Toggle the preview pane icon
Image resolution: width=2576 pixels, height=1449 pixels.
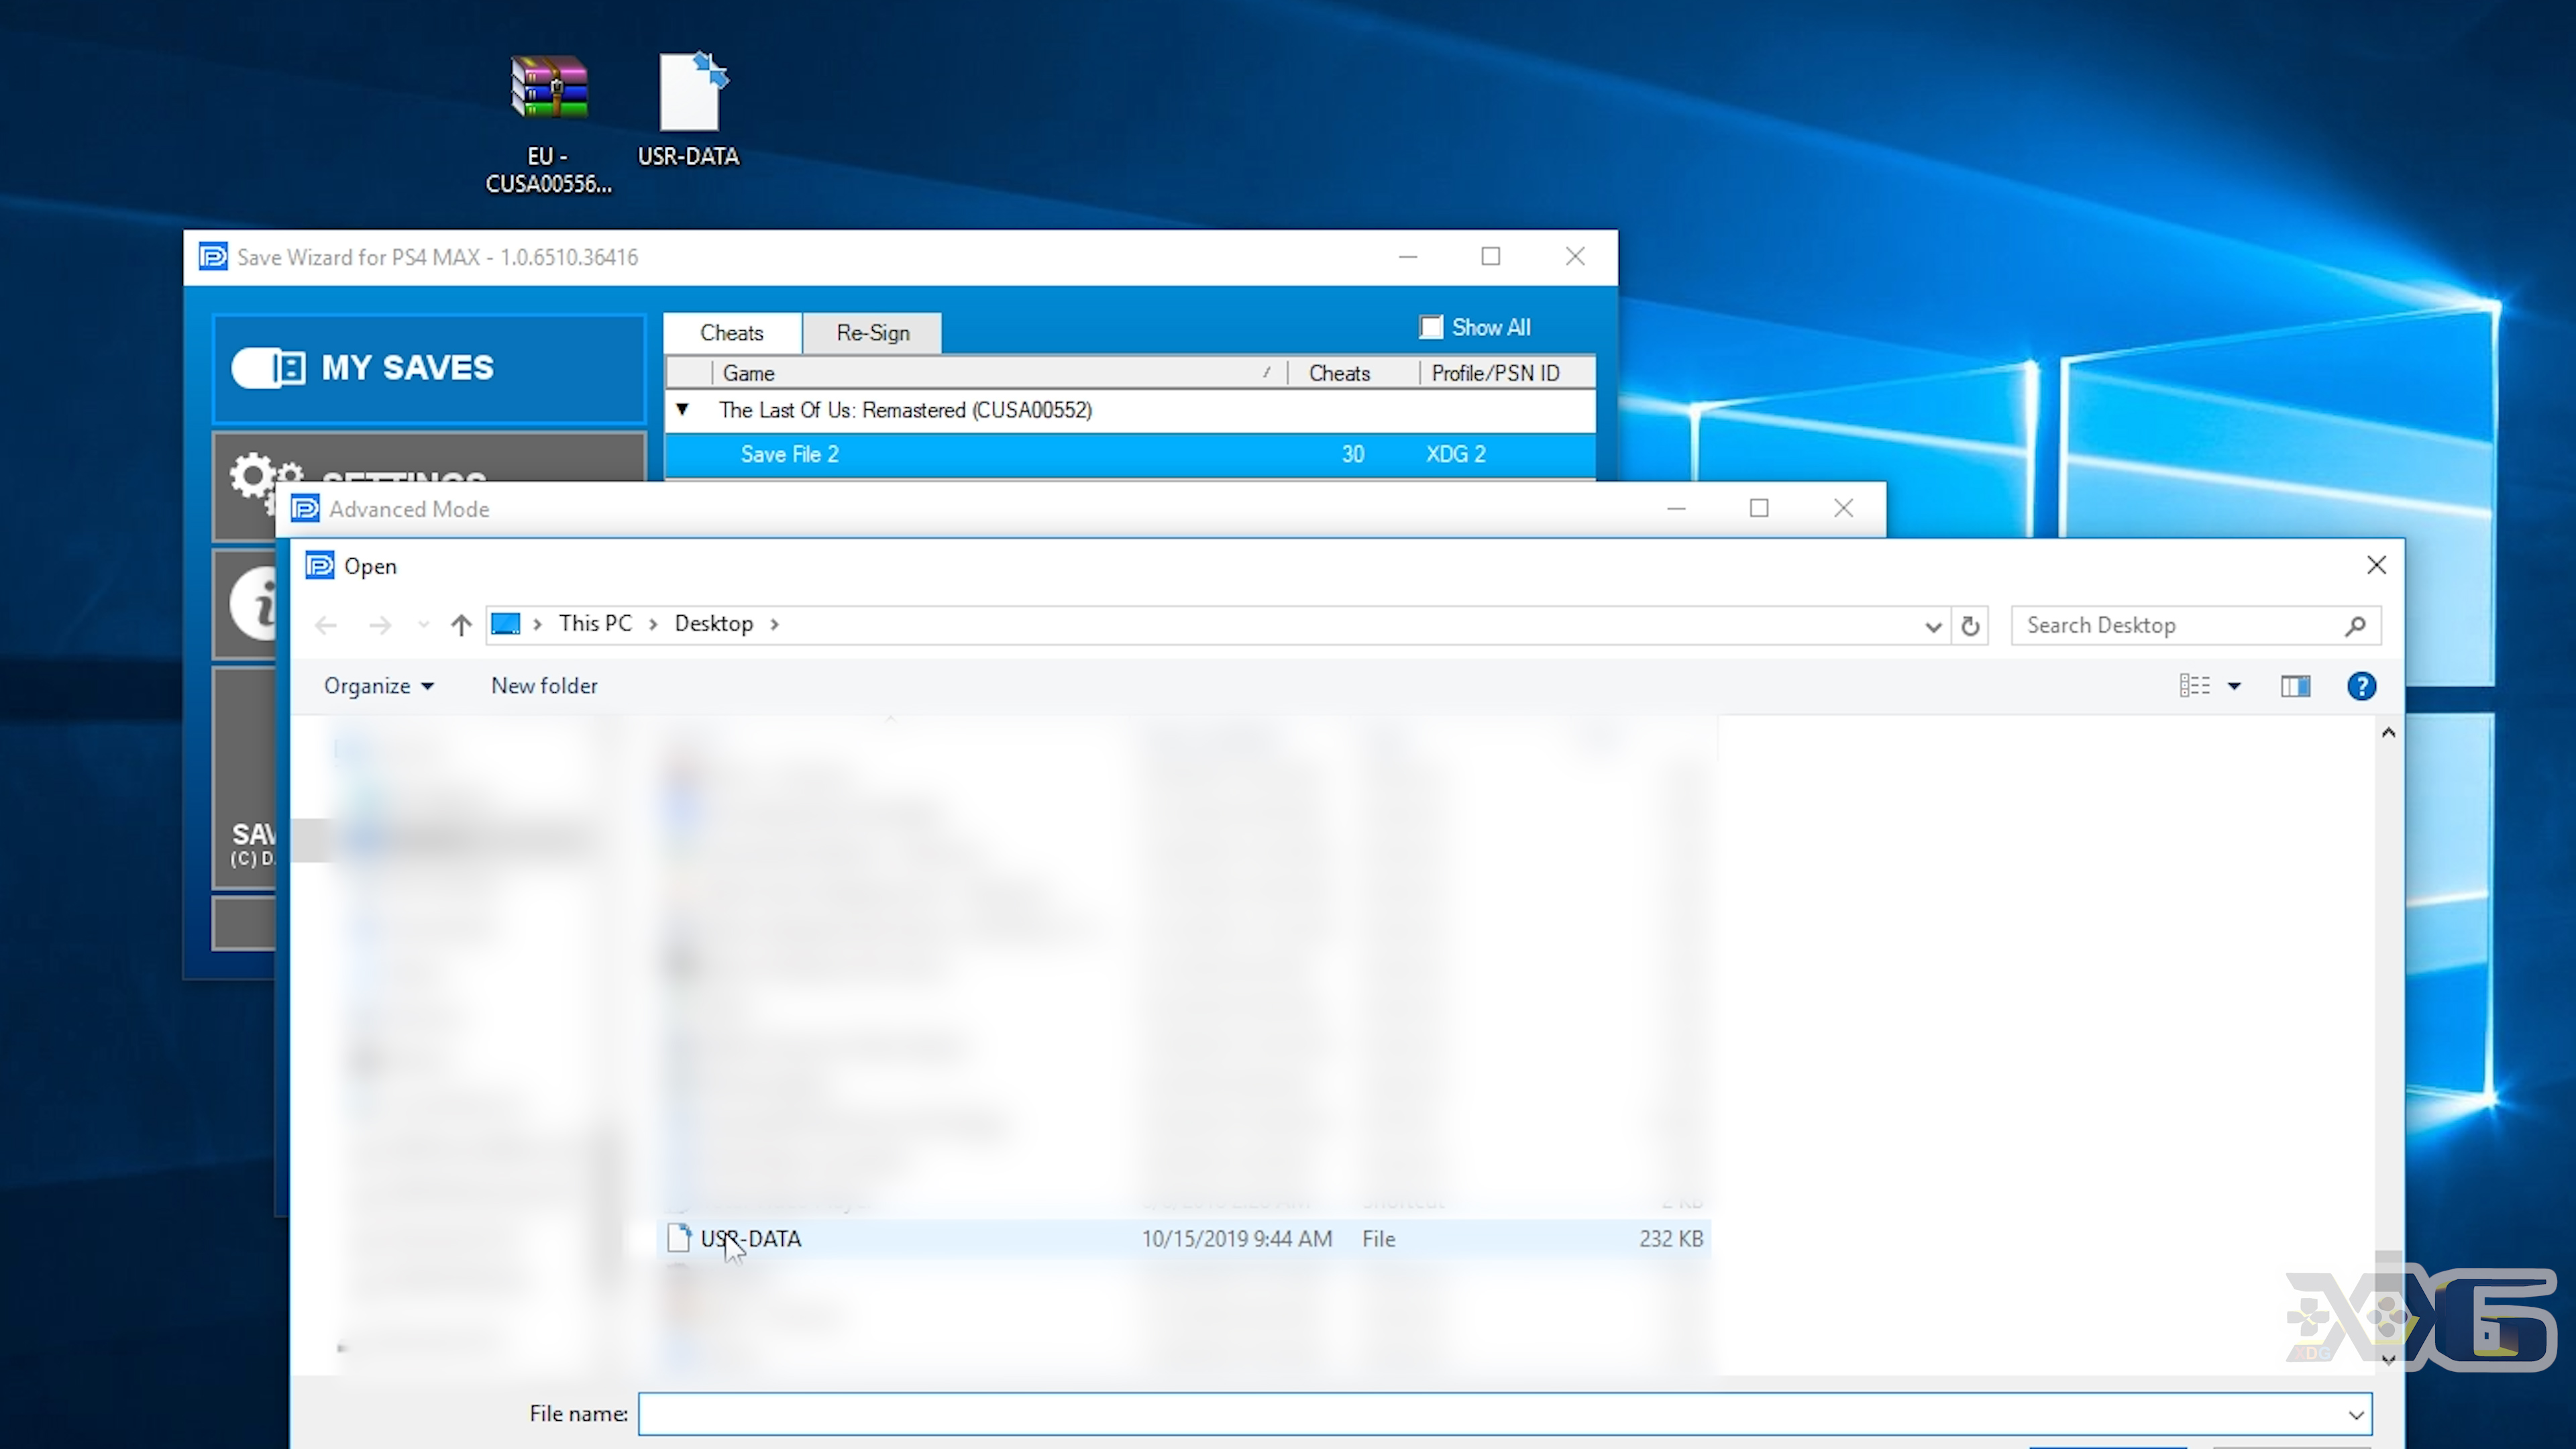[2295, 686]
